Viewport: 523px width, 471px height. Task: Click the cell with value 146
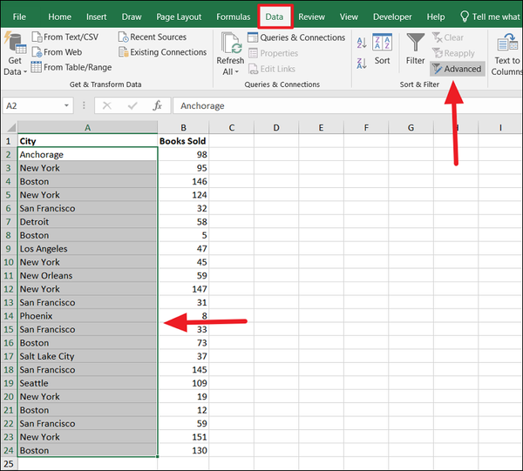coord(183,182)
